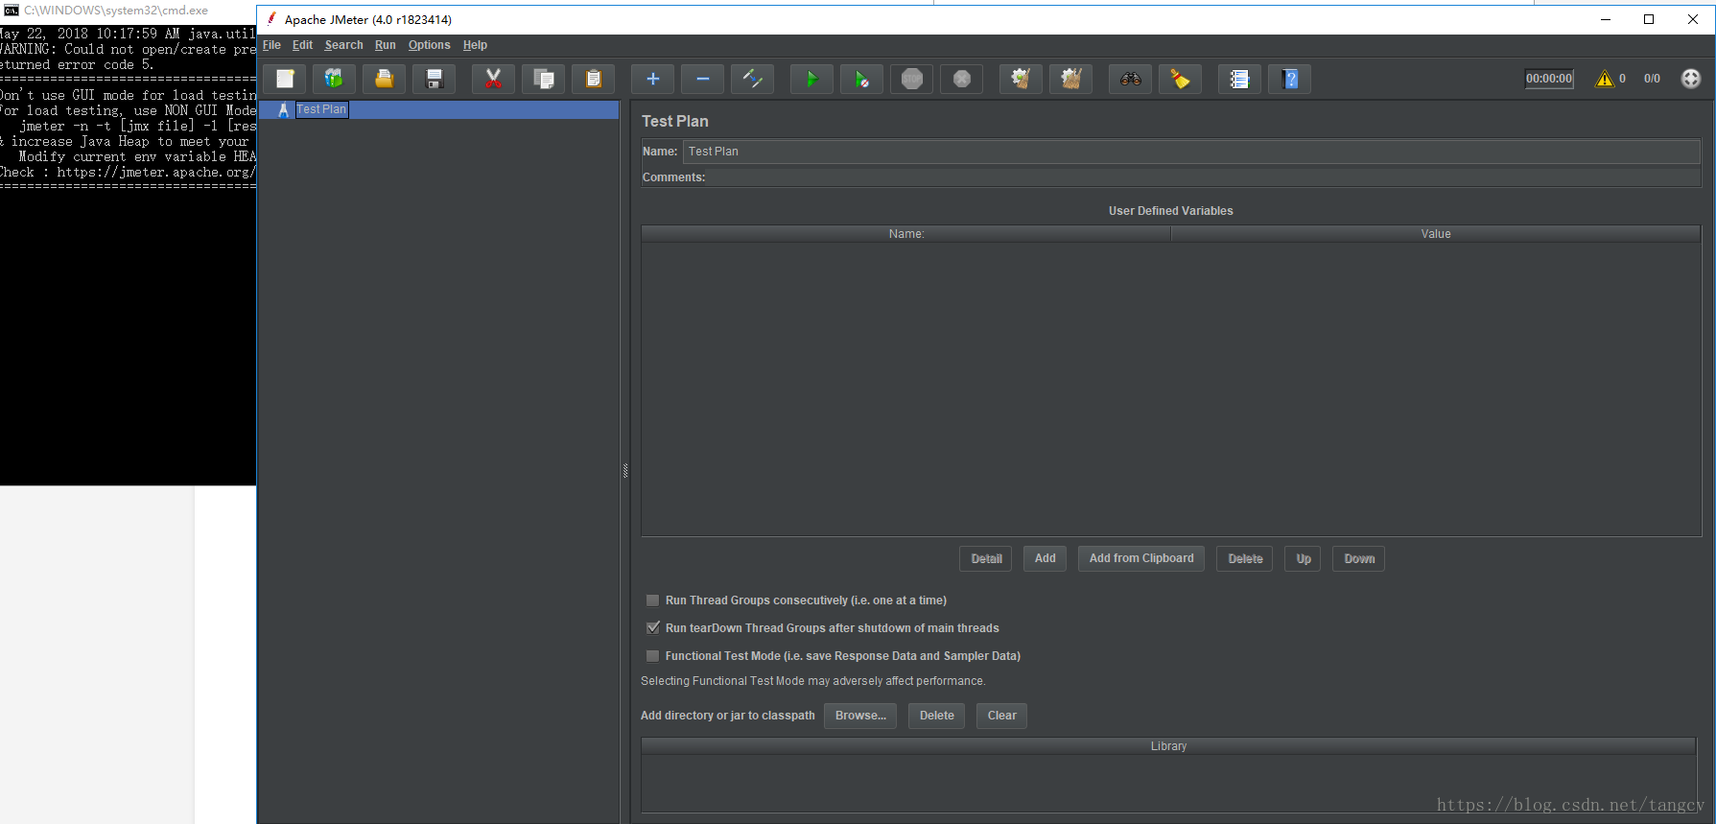This screenshot has width=1716, height=824.
Task: Click the JMeter feather title icon
Action: 271,19
